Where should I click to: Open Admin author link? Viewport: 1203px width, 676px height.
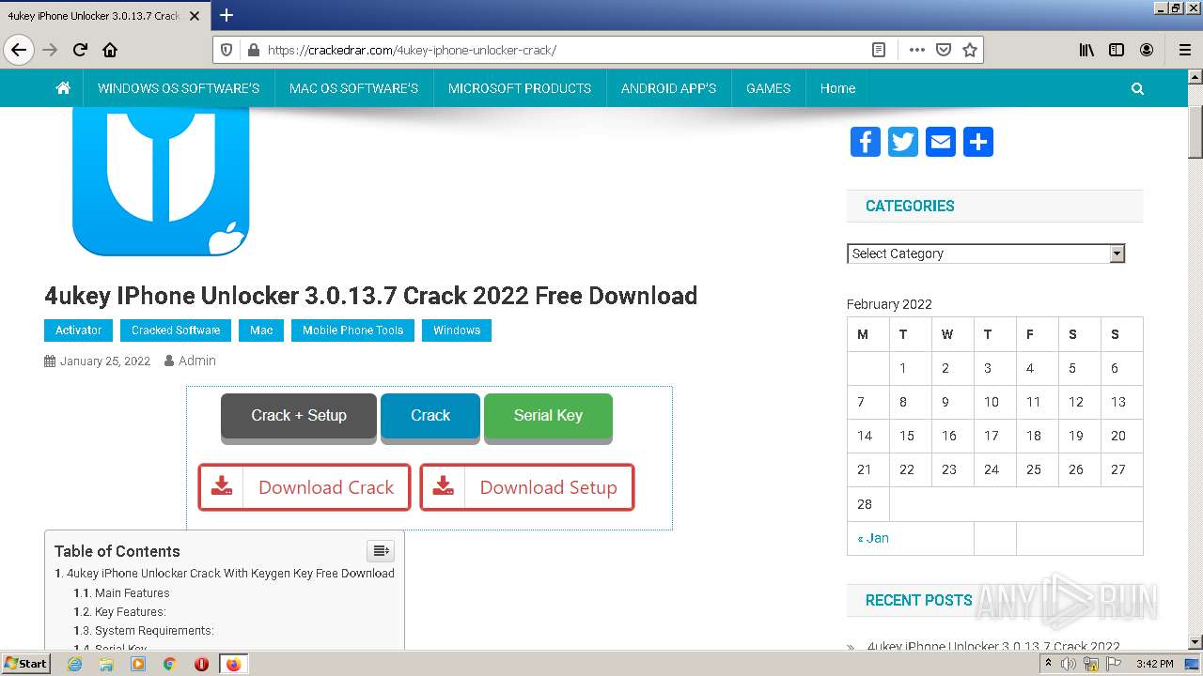click(x=197, y=361)
